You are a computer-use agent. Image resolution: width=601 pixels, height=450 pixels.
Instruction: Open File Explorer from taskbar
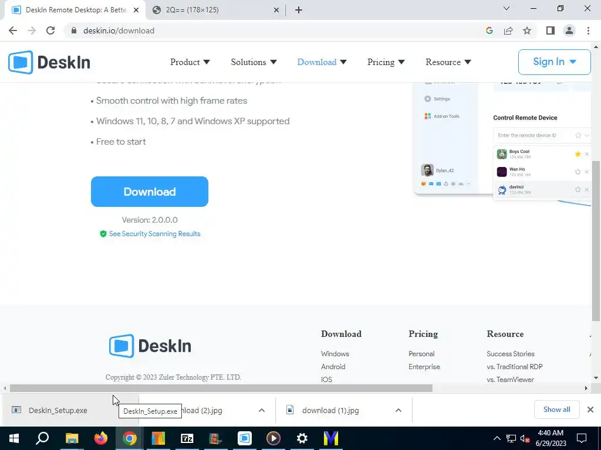[72, 438]
